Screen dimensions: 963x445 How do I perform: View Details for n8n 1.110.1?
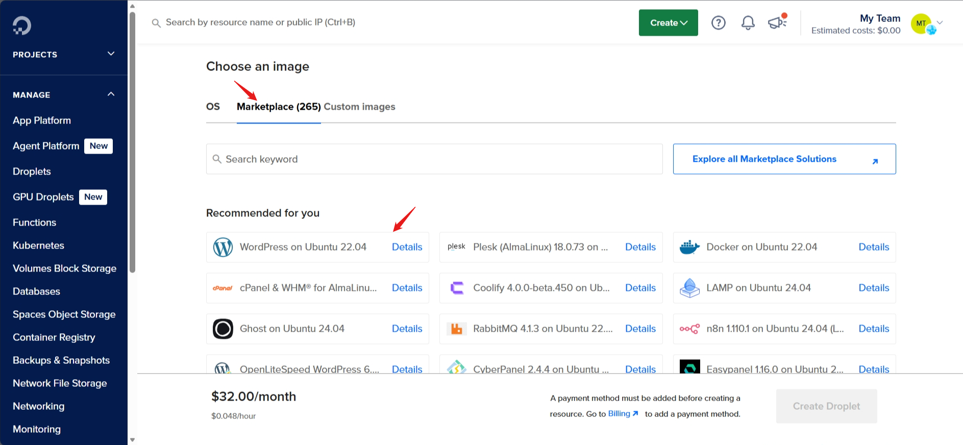click(874, 329)
